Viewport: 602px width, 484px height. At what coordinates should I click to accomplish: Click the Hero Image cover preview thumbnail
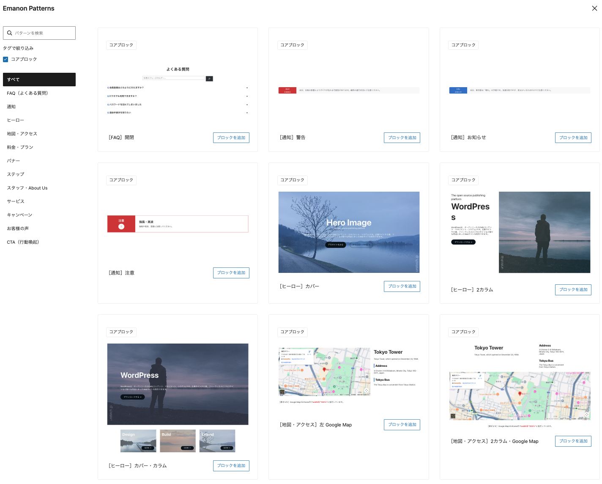(349, 232)
